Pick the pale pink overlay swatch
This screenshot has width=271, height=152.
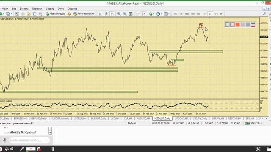232,24
